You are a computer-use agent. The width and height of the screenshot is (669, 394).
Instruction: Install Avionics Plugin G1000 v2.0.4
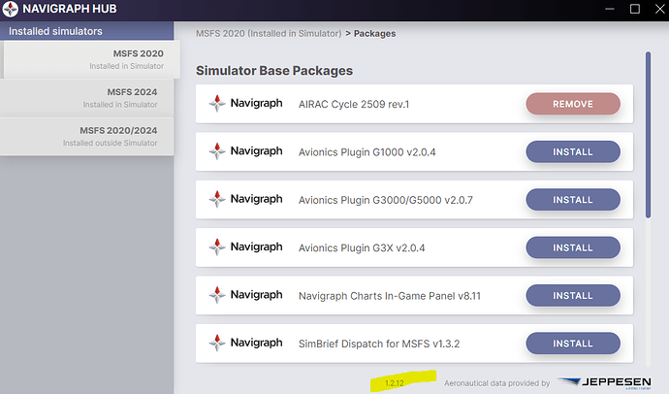click(x=573, y=151)
